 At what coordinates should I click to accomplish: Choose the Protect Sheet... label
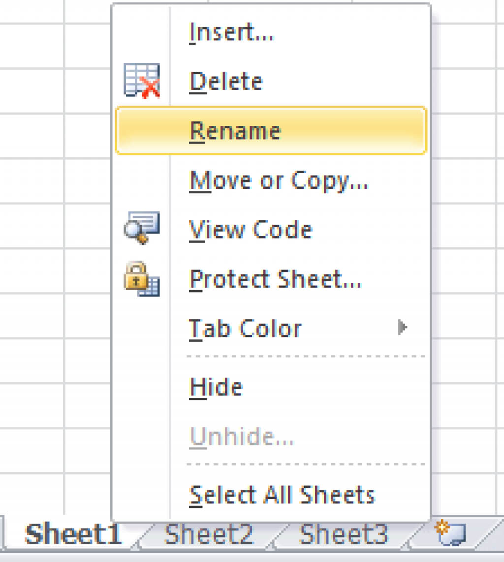[x=276, y=279]
